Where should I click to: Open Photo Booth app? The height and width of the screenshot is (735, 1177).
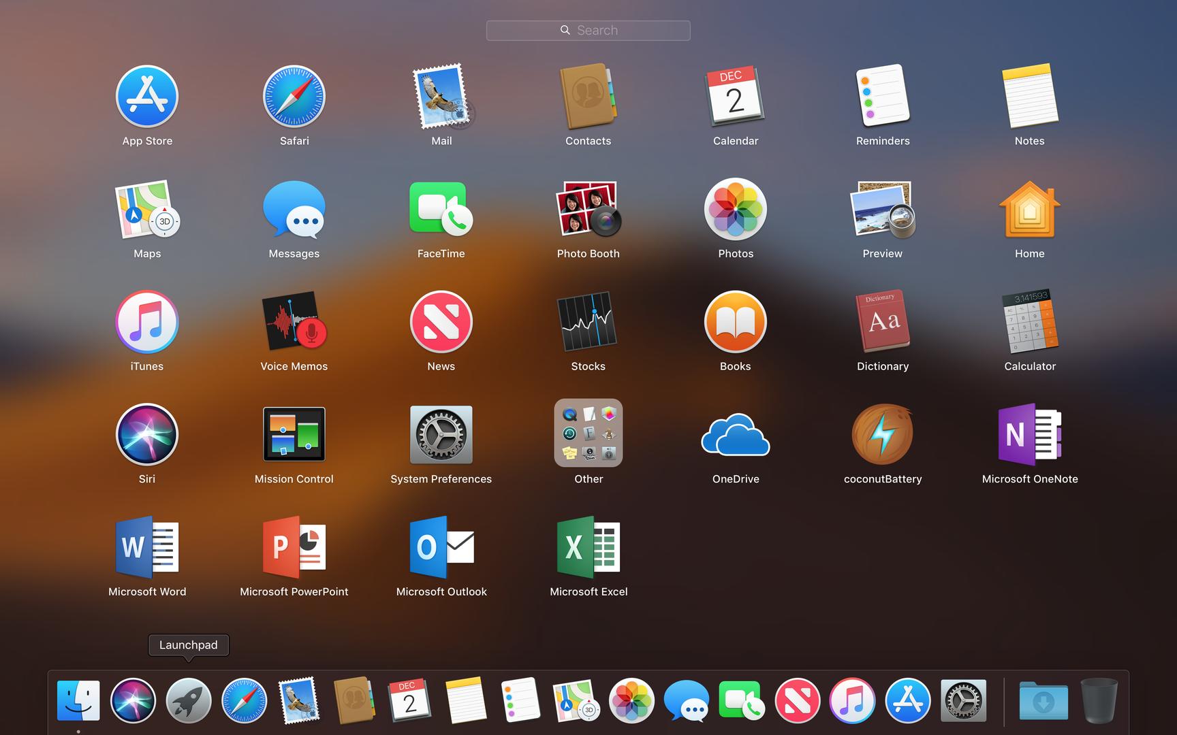tap(588, 209)
